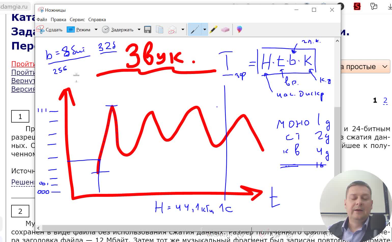Copy the snip using the copy icon
The image size is (392, 242).
(x=160, y=30)
